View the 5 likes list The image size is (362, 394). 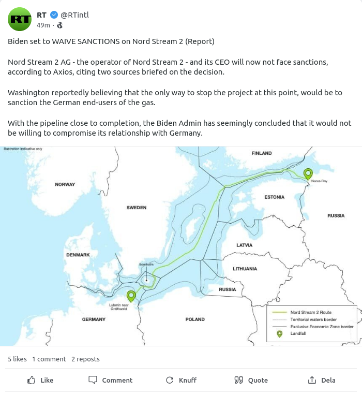click(x=17, y=359)
